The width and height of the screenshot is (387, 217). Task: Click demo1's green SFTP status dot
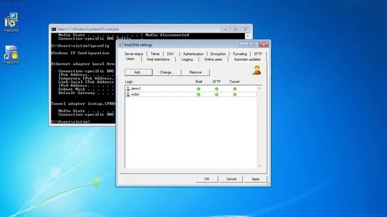click(x=216, y=89)
